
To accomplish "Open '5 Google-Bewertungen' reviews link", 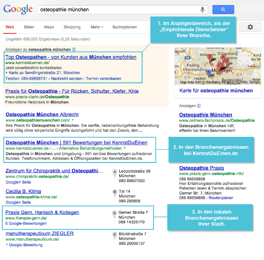I will coord(26,223).
